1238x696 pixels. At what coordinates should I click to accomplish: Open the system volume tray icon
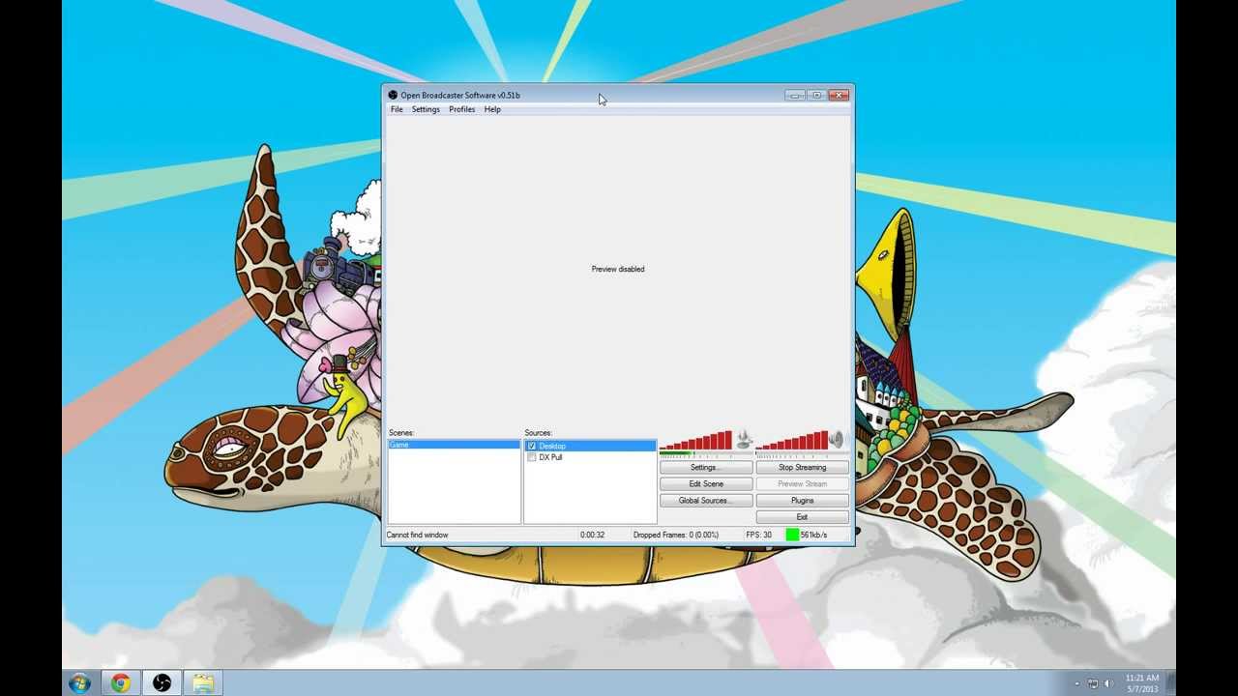pos(1108,683)
